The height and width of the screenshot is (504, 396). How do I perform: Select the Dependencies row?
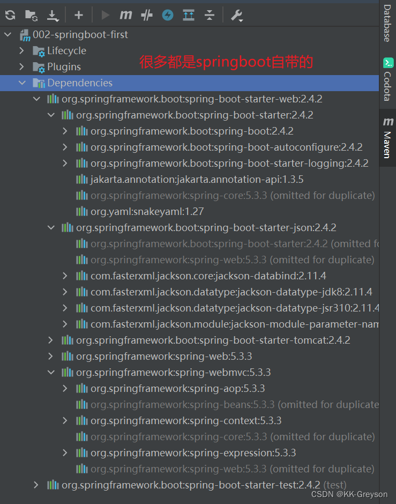[190, 83]
